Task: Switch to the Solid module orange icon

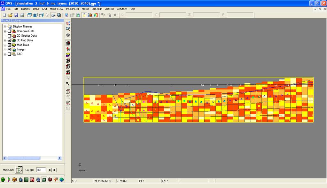Action: (x=14, y=179)
